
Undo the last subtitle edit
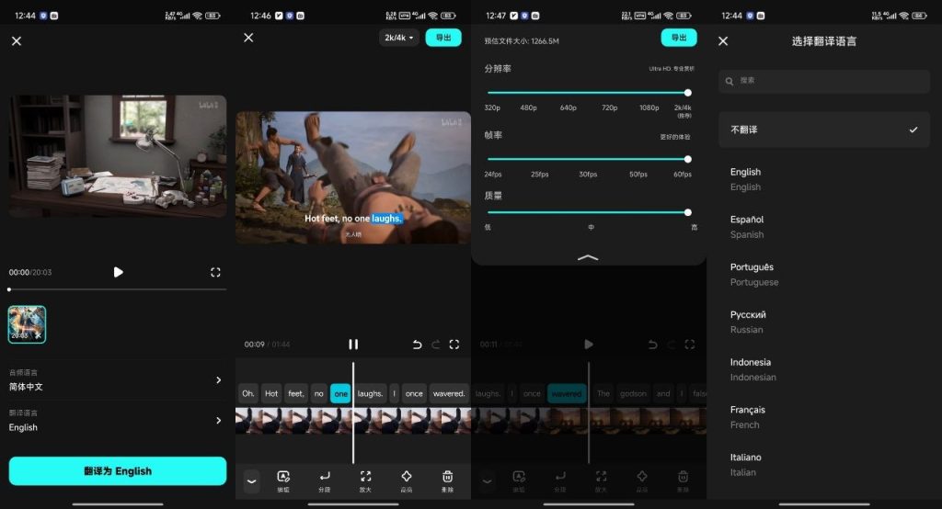(x=417, y=344)
